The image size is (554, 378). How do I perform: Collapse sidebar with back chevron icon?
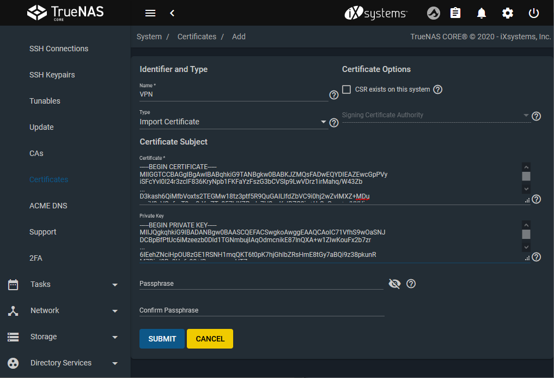(172, 13)
